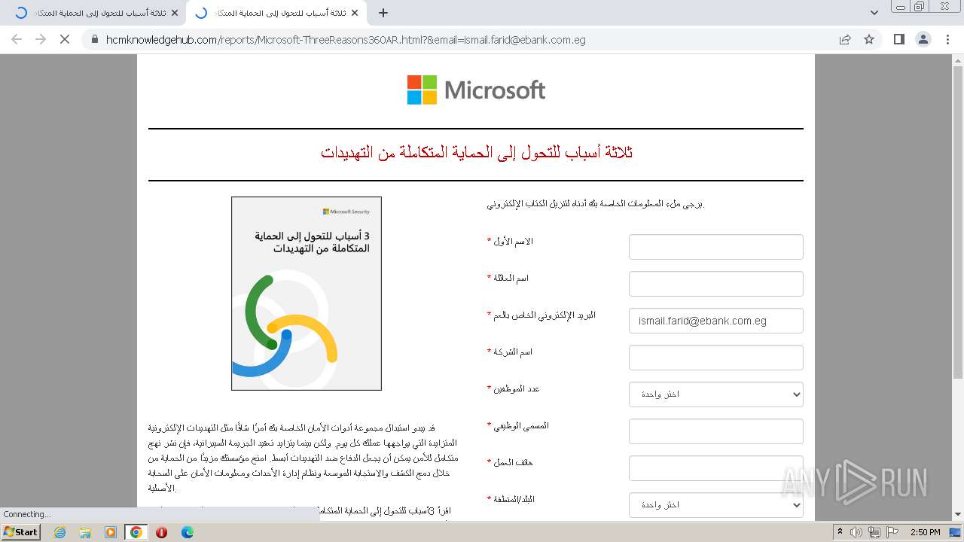Click the first name (الاسم الأول) input field
The width and height of the screenshot is (964, 542).
(716, 247)
